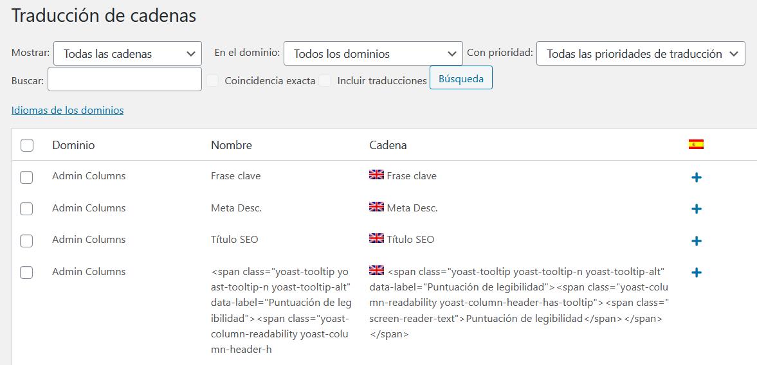Add Spanish translation for Frase clave

[696, 177]
